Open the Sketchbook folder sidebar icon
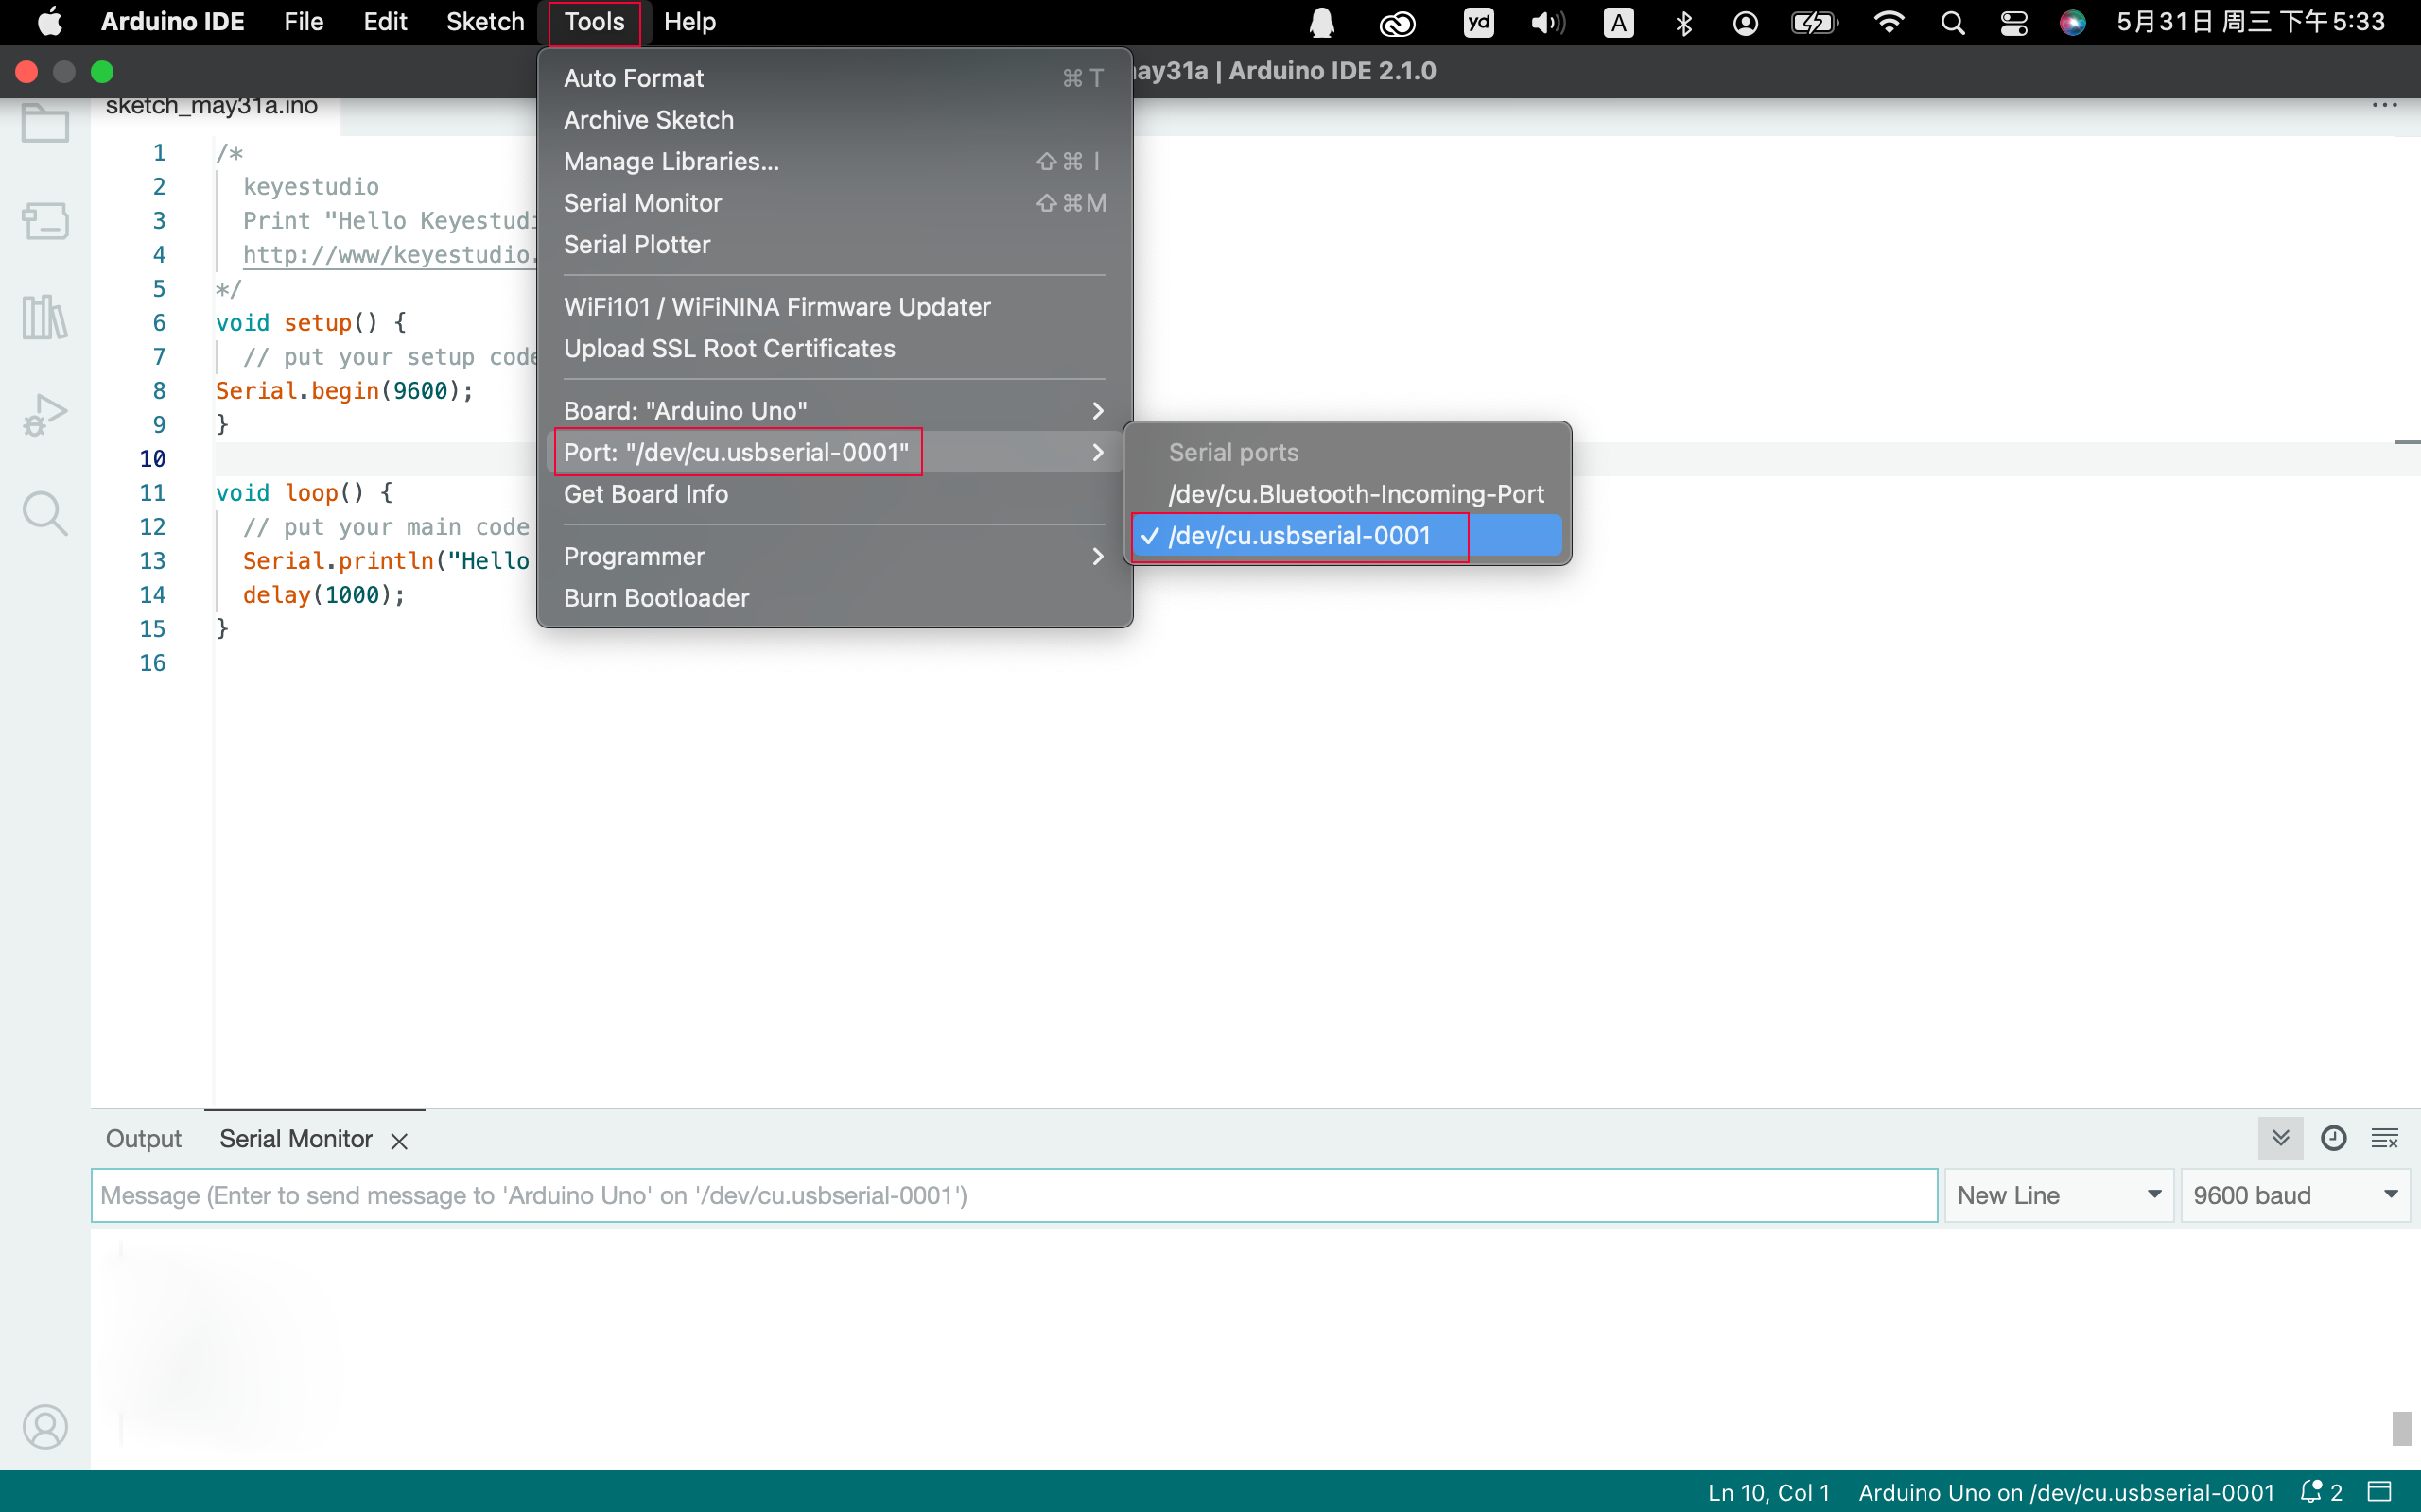 (x=45, y=123)
